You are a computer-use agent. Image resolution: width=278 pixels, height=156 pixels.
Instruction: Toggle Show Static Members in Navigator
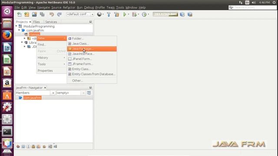[28, 146]
